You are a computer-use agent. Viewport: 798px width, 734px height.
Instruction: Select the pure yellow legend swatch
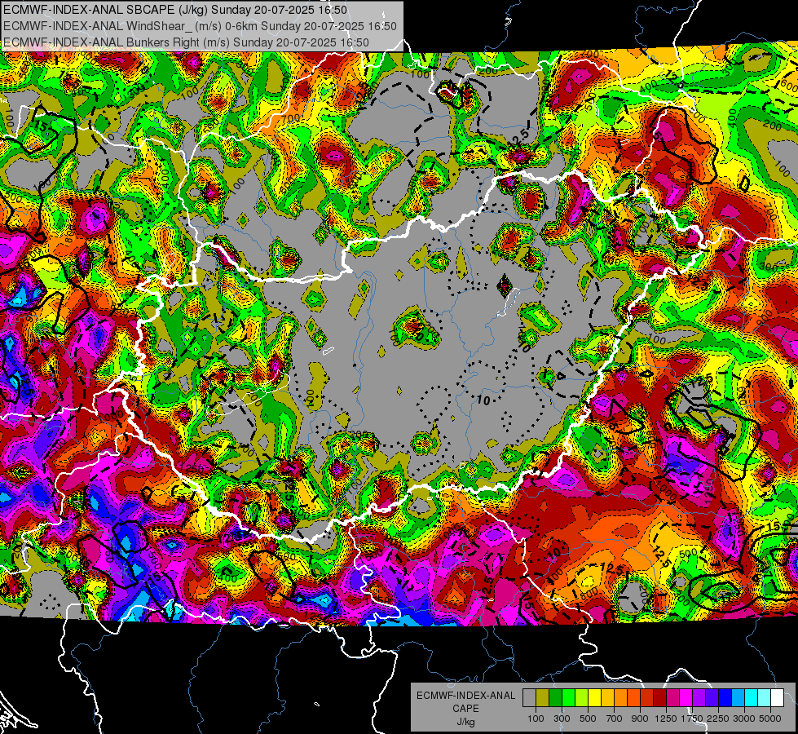(x=594, y=698)
